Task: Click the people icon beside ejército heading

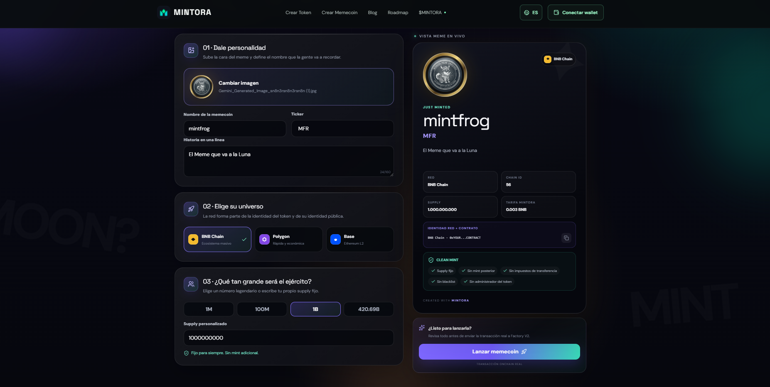Action: point(191,284)
